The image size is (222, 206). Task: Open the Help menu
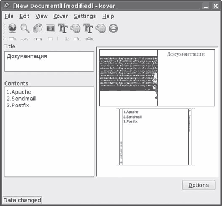[x=108, y=16]
